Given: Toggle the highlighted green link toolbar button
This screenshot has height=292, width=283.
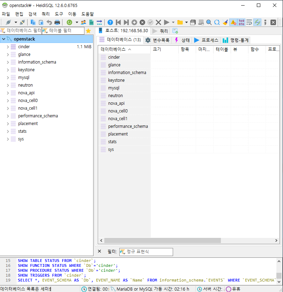Looking at the screenshot, I should pyautogui.click(x=257, y=22).
